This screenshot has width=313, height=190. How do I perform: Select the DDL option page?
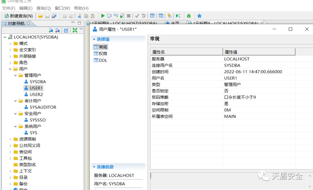(103, 60)
